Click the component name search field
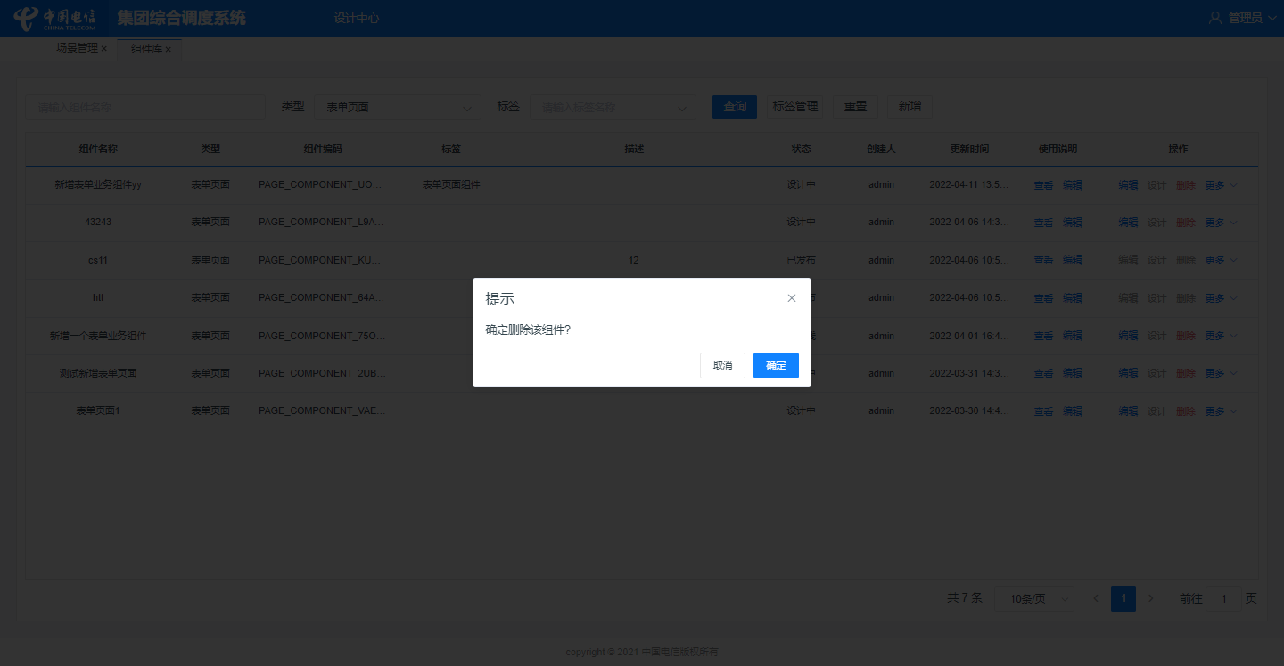 (145, 107)
